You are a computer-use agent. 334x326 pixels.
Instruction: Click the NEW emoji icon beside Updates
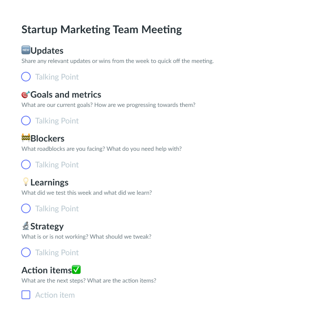[x=26, y=50]
